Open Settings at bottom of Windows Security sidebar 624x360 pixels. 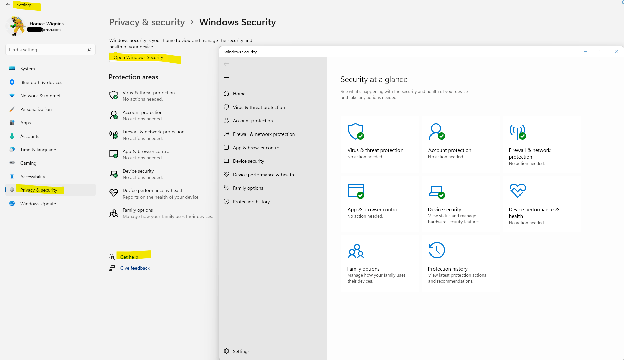point(273,351)
